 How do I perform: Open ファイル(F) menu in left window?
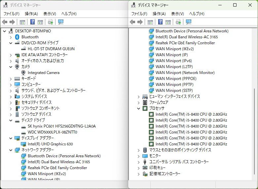click(x=11, y=14)
